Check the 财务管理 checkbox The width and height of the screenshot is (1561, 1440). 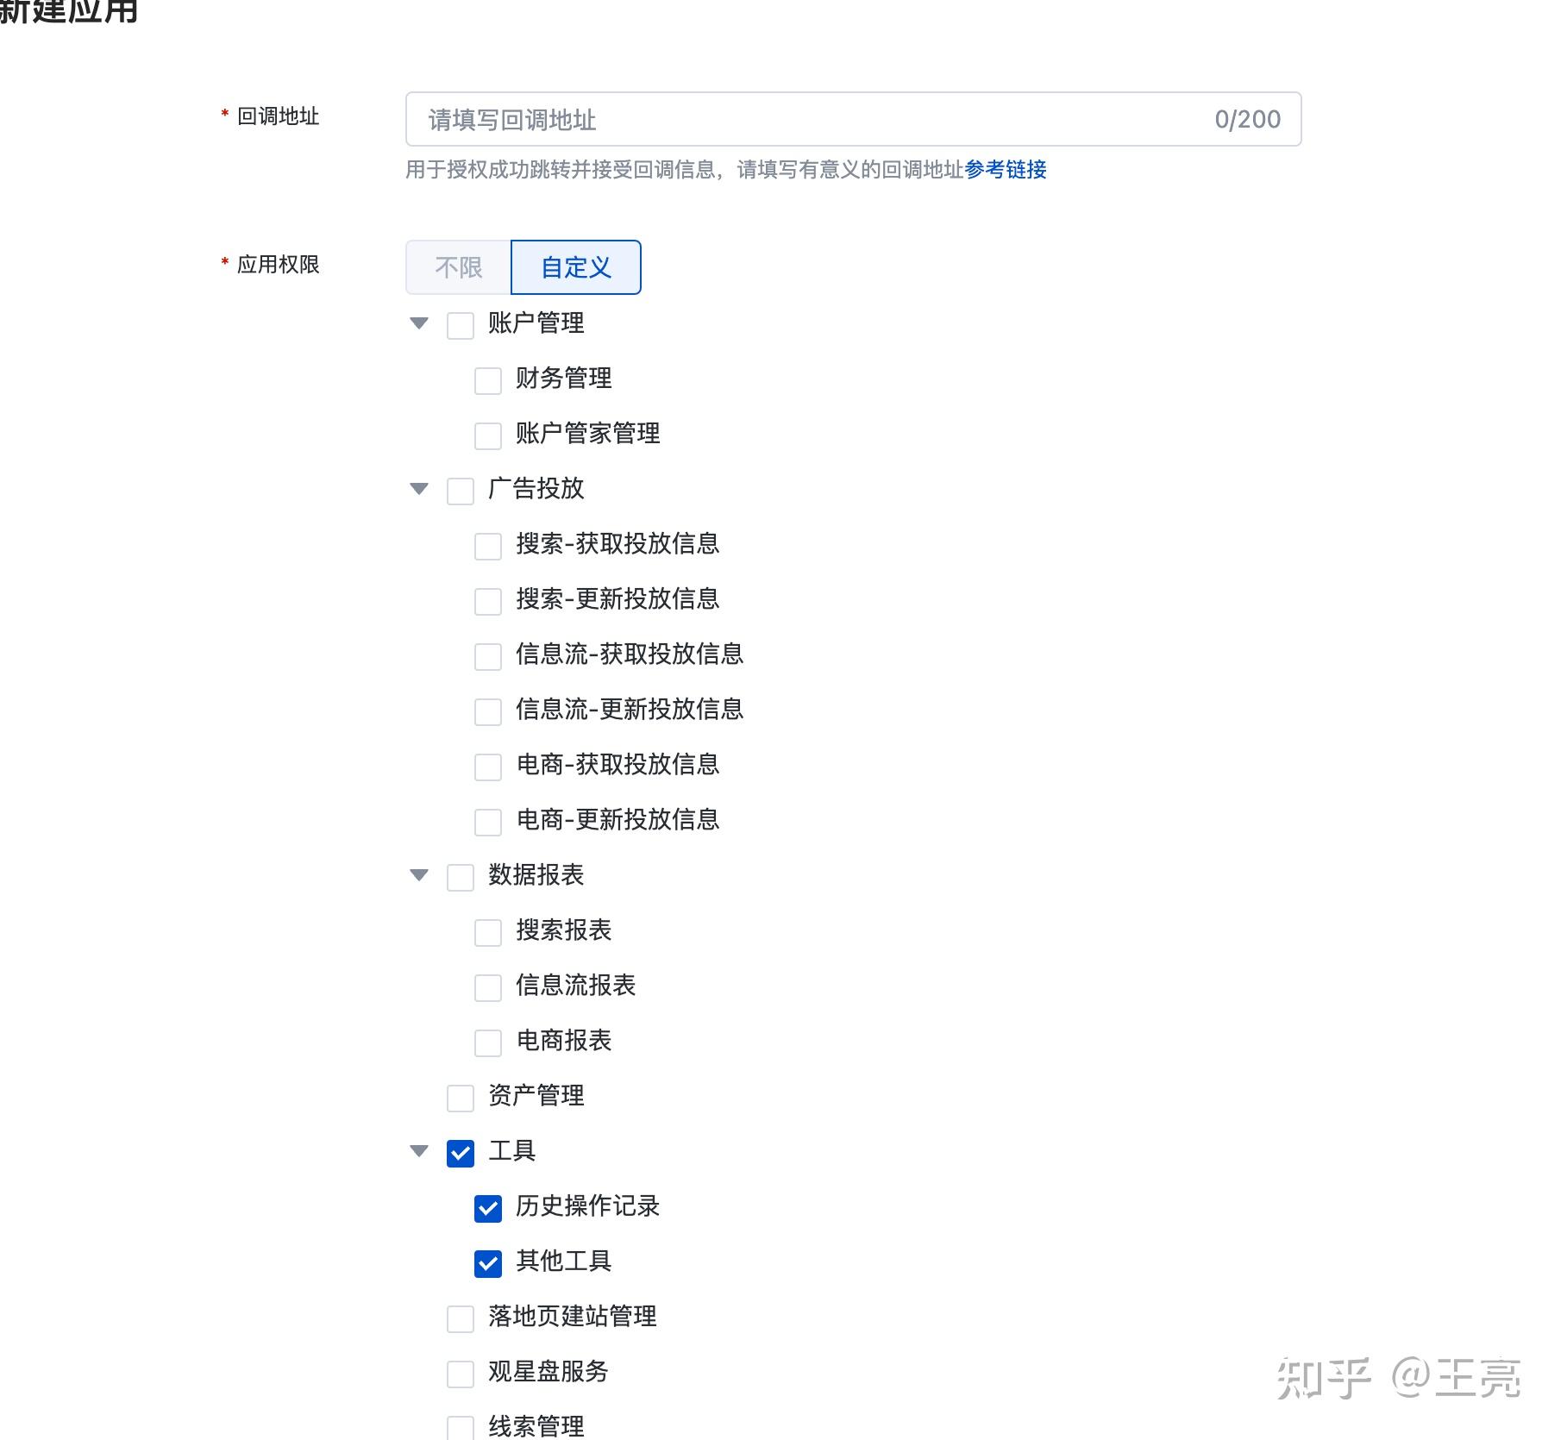pyautogui.click(x=488, y=381)
